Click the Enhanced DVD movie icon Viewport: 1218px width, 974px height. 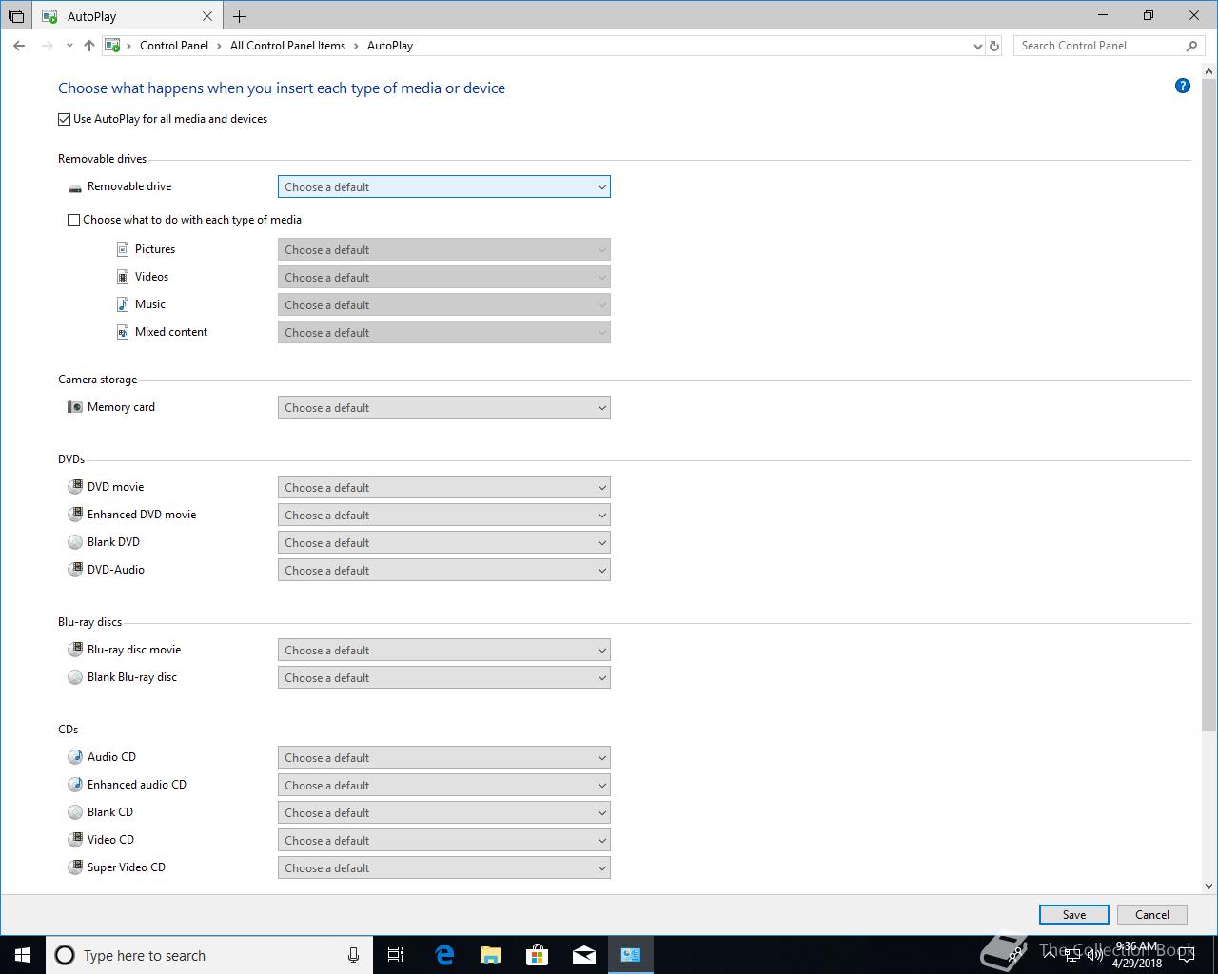click(x=75, y=515)
